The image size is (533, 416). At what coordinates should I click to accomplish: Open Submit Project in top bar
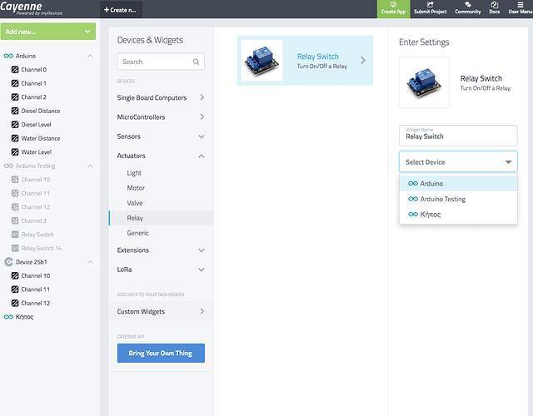coord(430,8)
